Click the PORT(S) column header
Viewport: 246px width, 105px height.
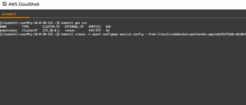coord(95,27)
